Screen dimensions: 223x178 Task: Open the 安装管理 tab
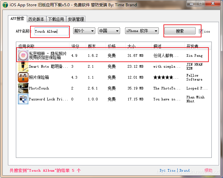pyautogui.click(x=76, y=19)
